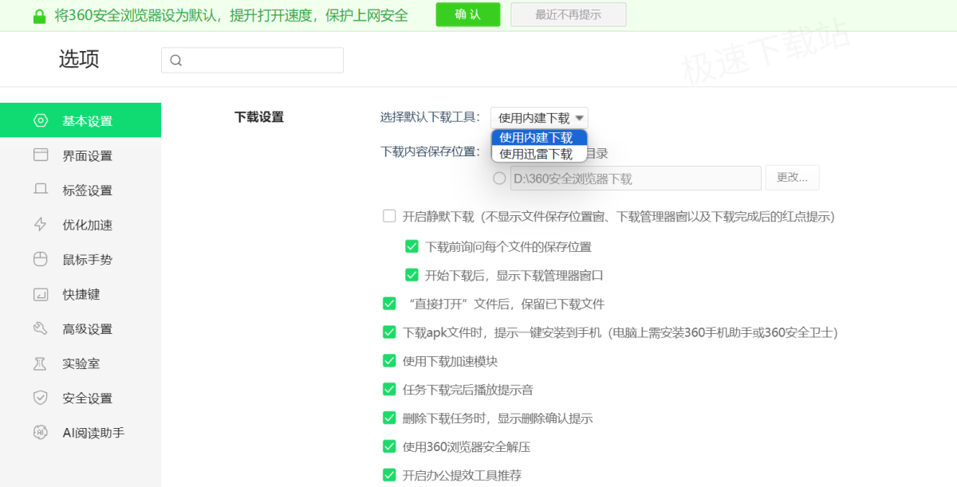
Task: Toggle 开始下载后，显示下载管理器窗口 checkbox
Action: (x=412, y=275)
